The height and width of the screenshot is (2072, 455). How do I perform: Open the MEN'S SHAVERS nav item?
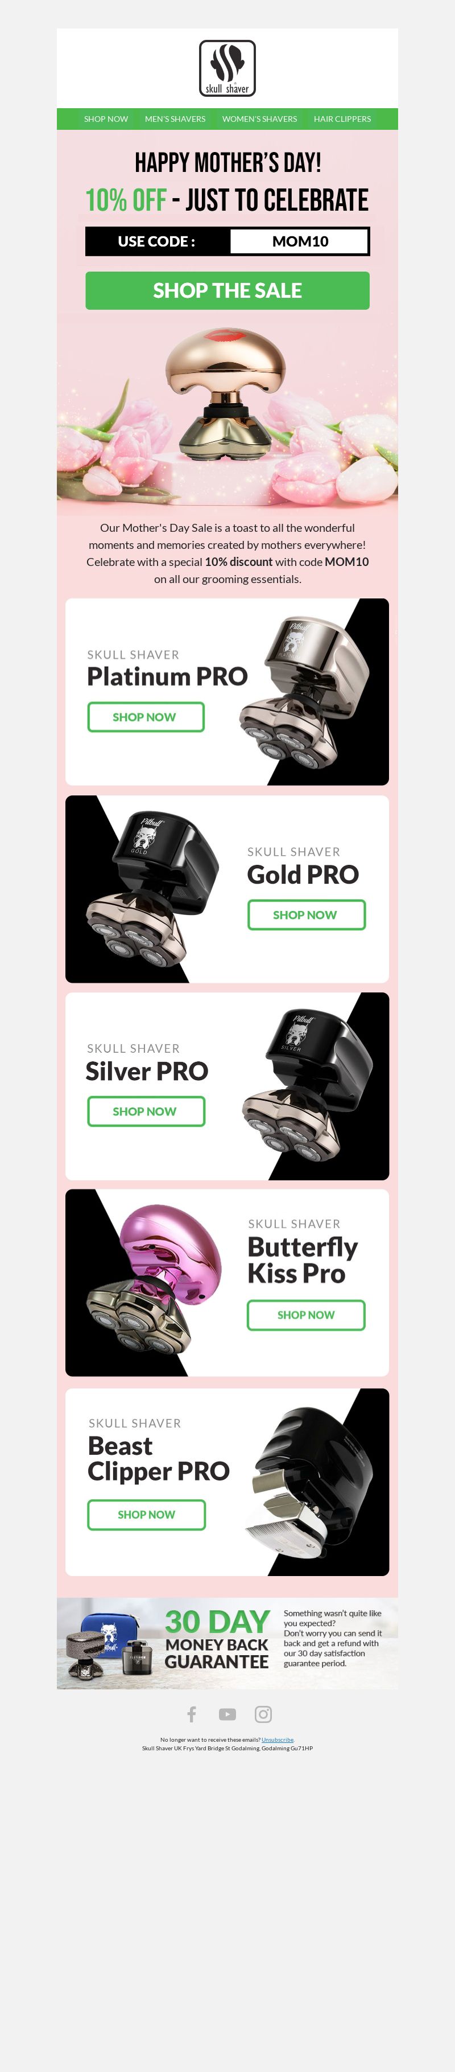(175, 119)
